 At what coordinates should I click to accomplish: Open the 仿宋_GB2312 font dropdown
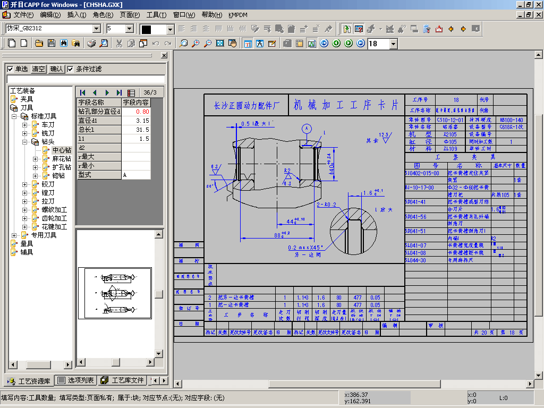97,29
